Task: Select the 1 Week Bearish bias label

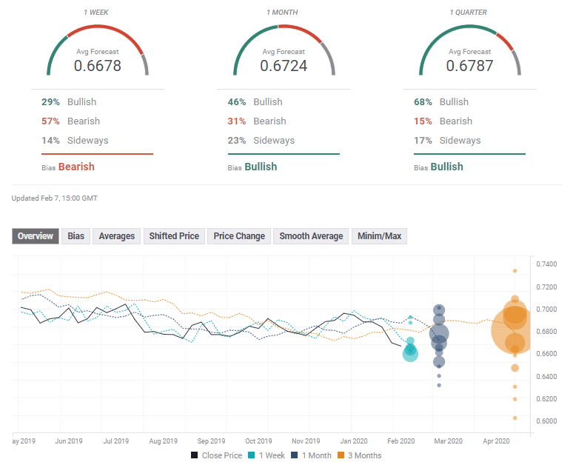Action: 76,167
